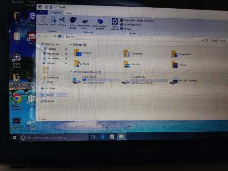Image resolution: width=228 pixels, height=171 pixels.
Task: Select pinned Downloads under Quick access
Action: tap(51, 53)
